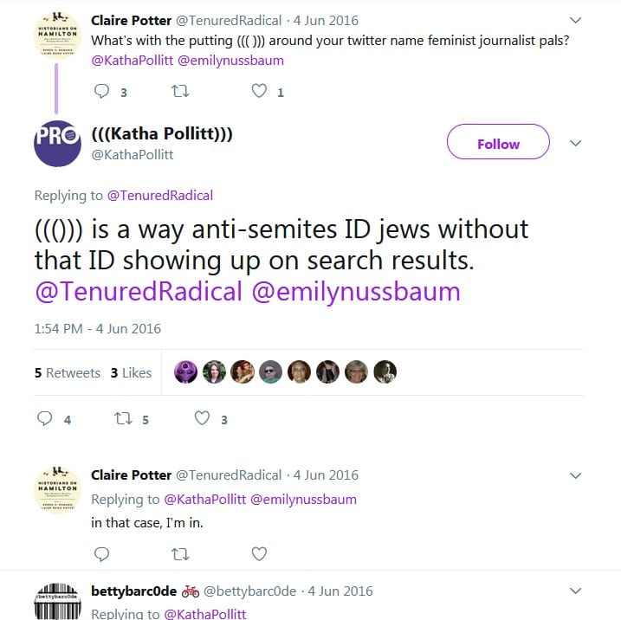Retweet Claire Potter's question tweet
Image resolution: width=621 pixels, height=620 pixels.
pos(180,92)
